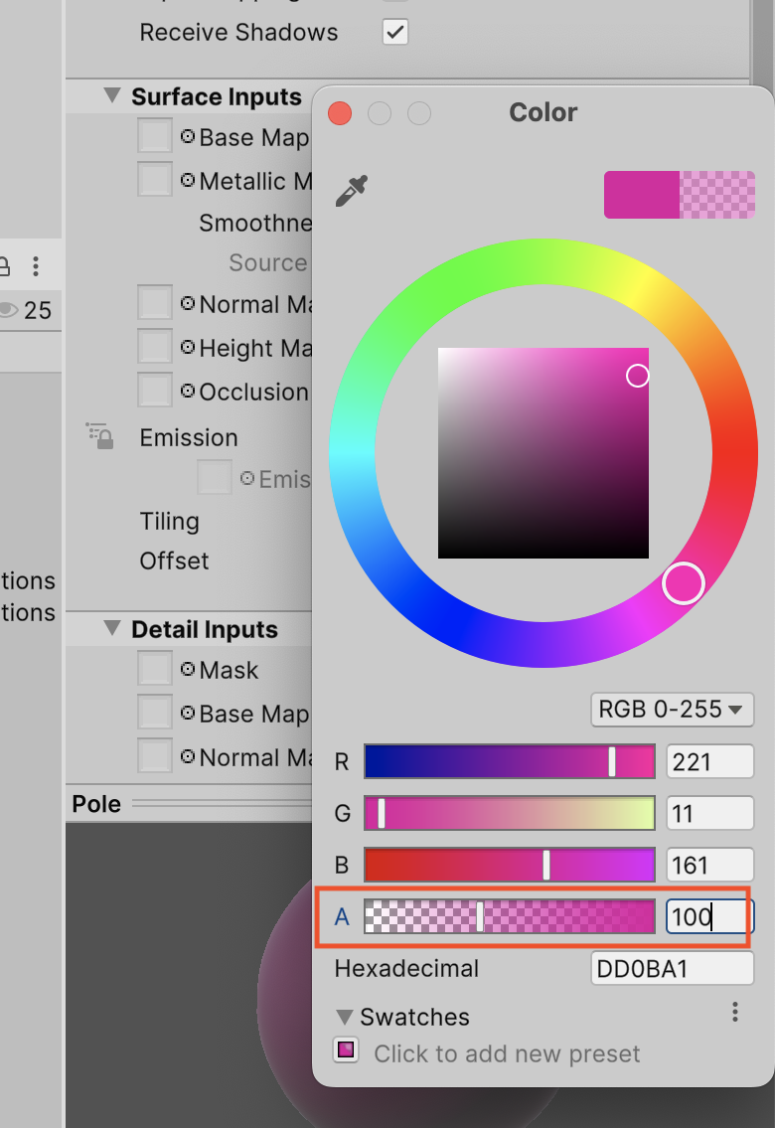Click the Base Map texture picker circle icon
The image size is (775, 1128).
point(187,137)
